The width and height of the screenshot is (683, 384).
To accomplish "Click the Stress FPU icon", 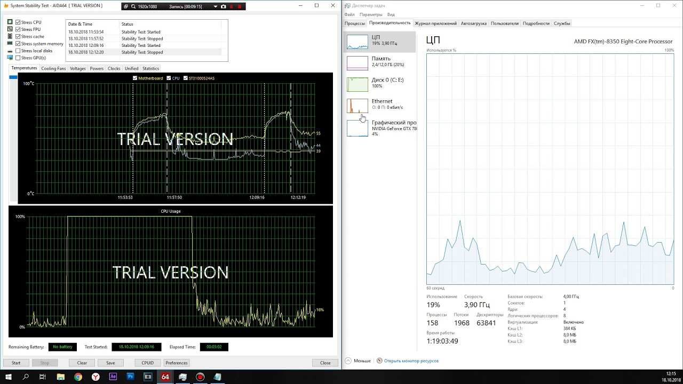I will pyautogui.click(x=10, y=29).
